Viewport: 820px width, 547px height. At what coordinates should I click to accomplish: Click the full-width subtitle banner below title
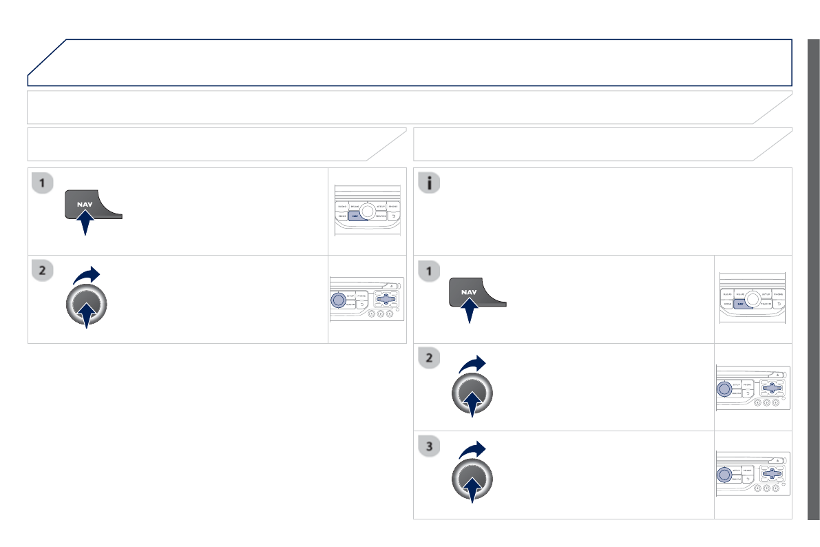[x=406, y=107]
